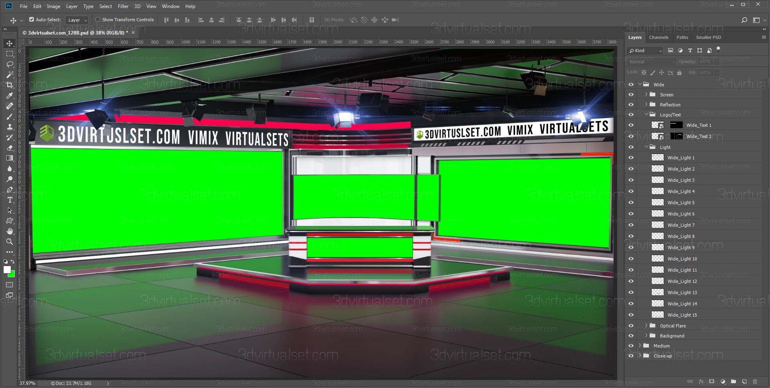Select the Crop tool
Image resolution: width=770 pixels, height=388 pixels.
10,85
